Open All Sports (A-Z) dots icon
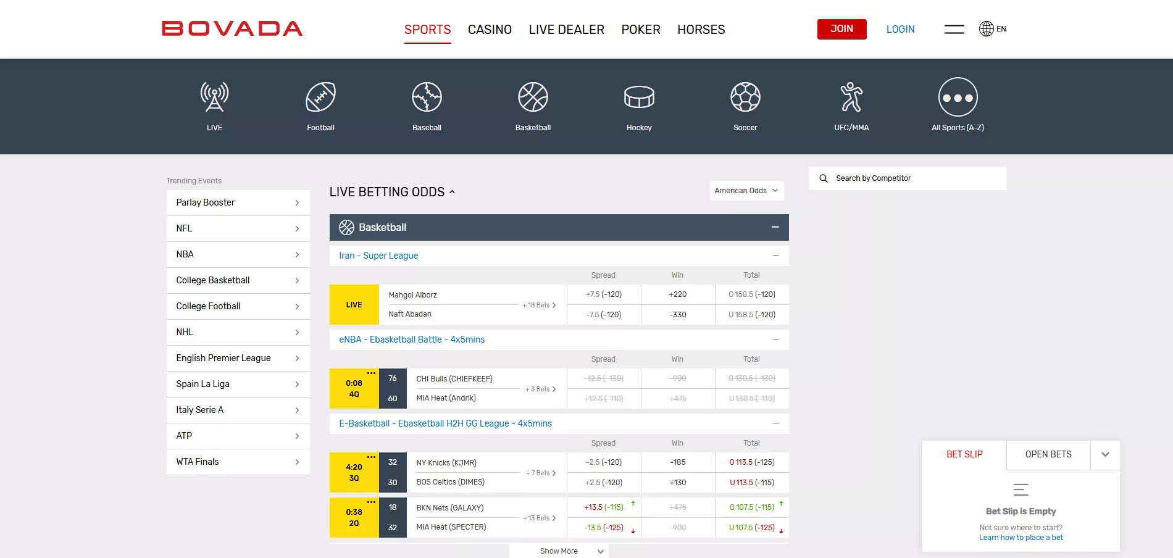The height and width of the screenshot is (558, 1173). pyautogui.click(x=958, y=97)
